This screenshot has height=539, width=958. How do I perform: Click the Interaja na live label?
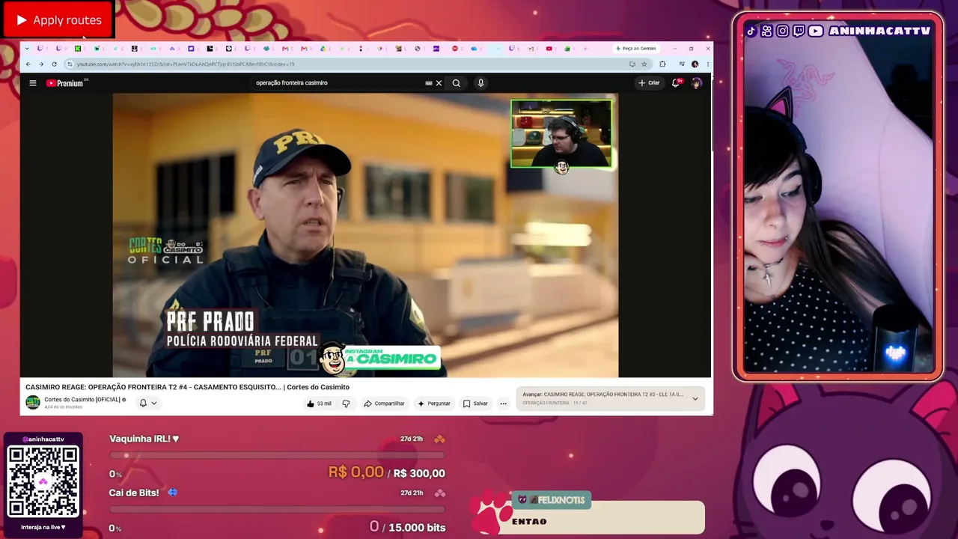click(43, 527)
